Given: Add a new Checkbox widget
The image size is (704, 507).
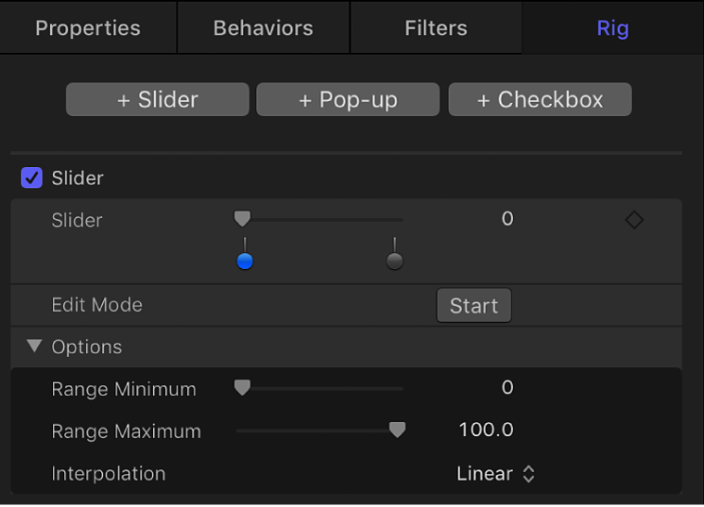Looking at the screenshot, I should pyautogui.click(x=540, y=100).
